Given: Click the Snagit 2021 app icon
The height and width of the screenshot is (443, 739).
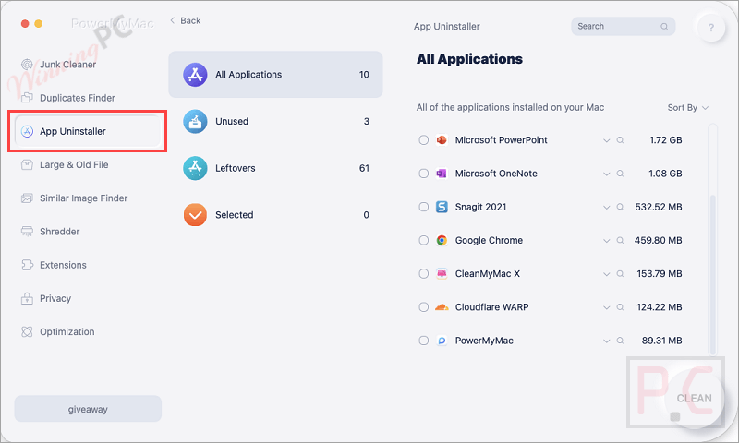Looking at the screenshot, I should (442, 207).
